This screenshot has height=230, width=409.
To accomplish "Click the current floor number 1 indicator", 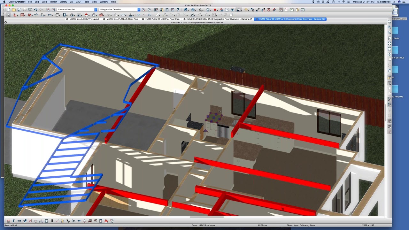I will click(x=144, y=15).
